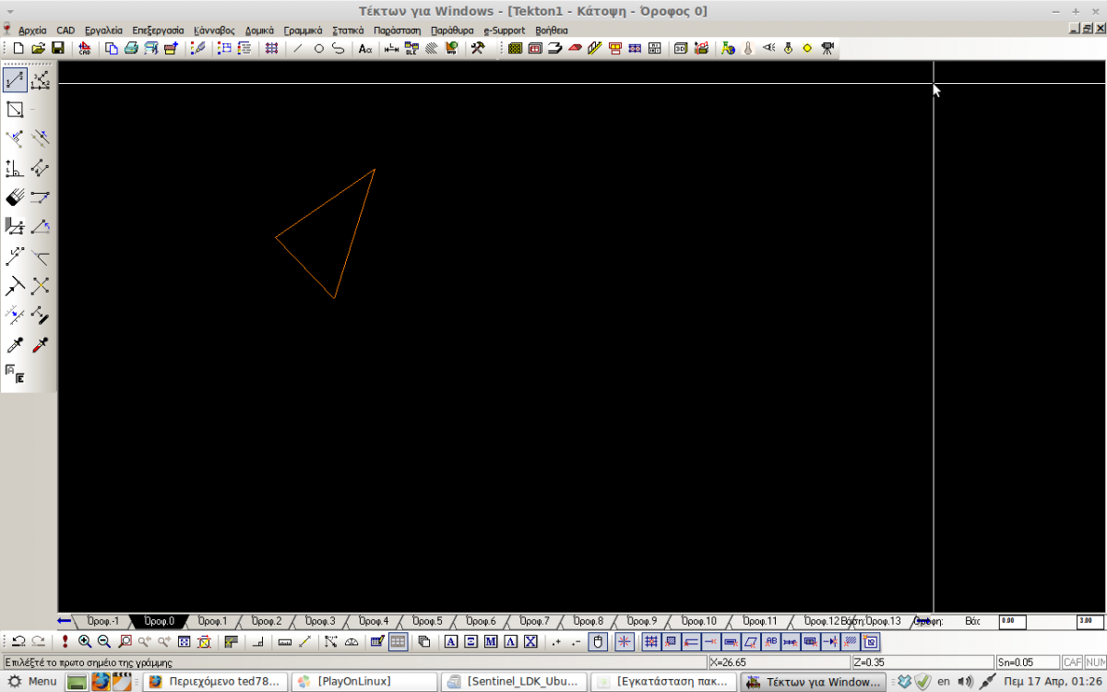Click the Tekton taskbar button
The width and height of the screenshot is (1107, 692).
tap(813, 682)
